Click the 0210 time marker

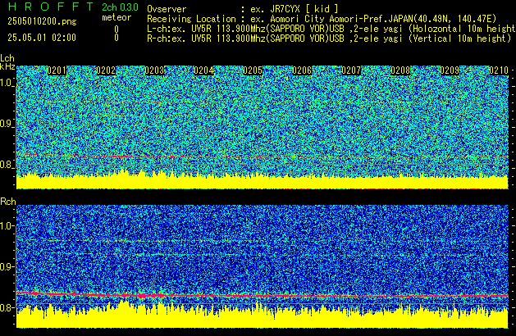pyautogui.click(x=499, y=70)
